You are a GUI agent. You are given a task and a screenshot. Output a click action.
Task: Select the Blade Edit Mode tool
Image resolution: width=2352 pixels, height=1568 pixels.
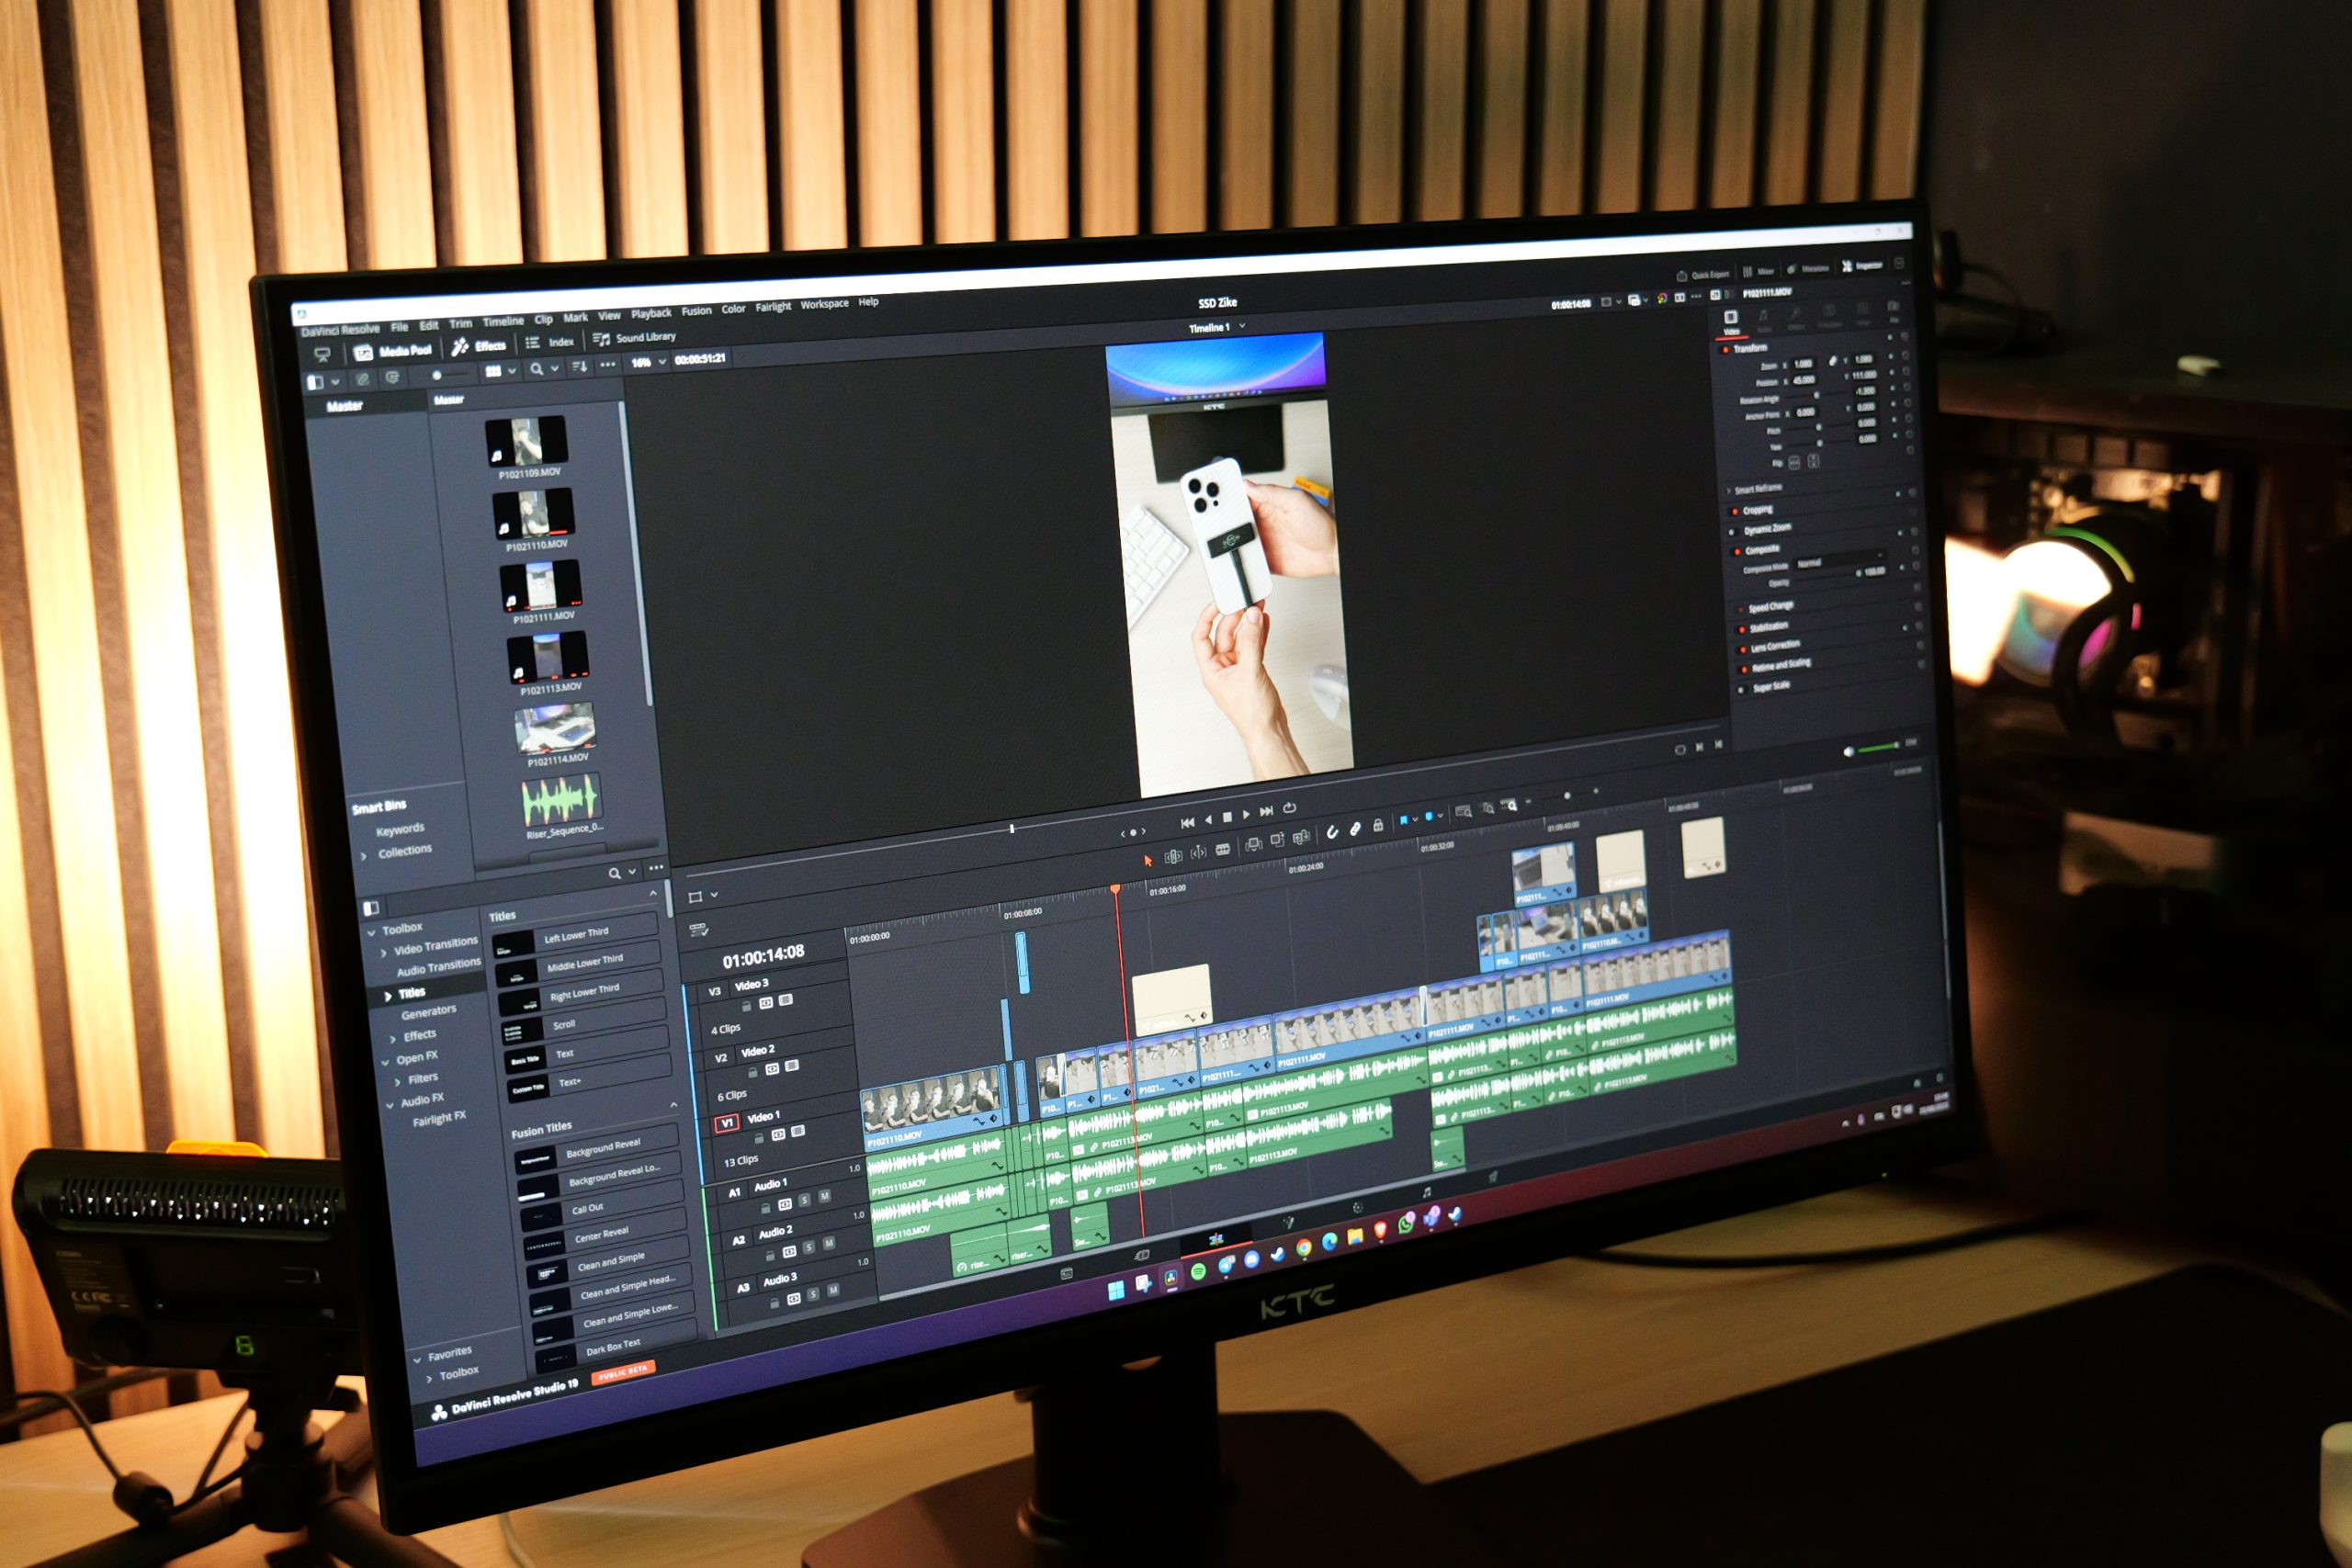click(1223, 850)
